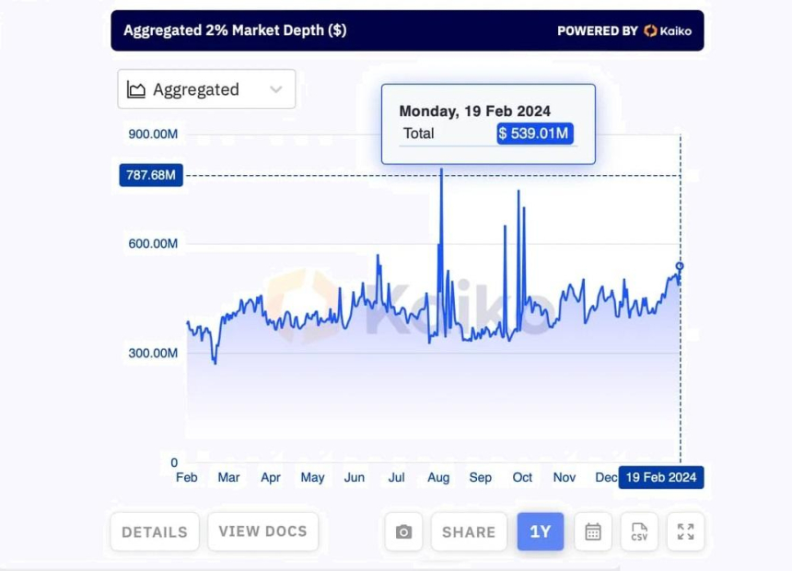Open the Aggregated dropdown
Viewport: 792px width, 571px height.
coord(206,89)
